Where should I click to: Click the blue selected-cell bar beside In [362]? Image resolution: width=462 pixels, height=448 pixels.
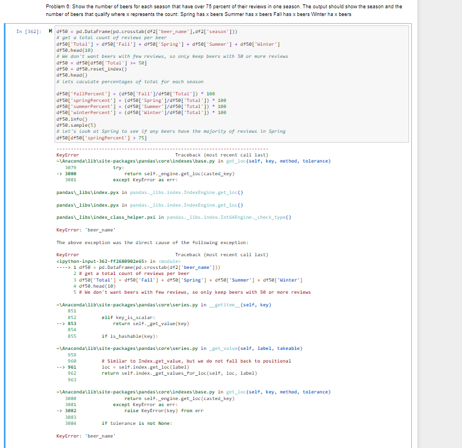(5, 236)
